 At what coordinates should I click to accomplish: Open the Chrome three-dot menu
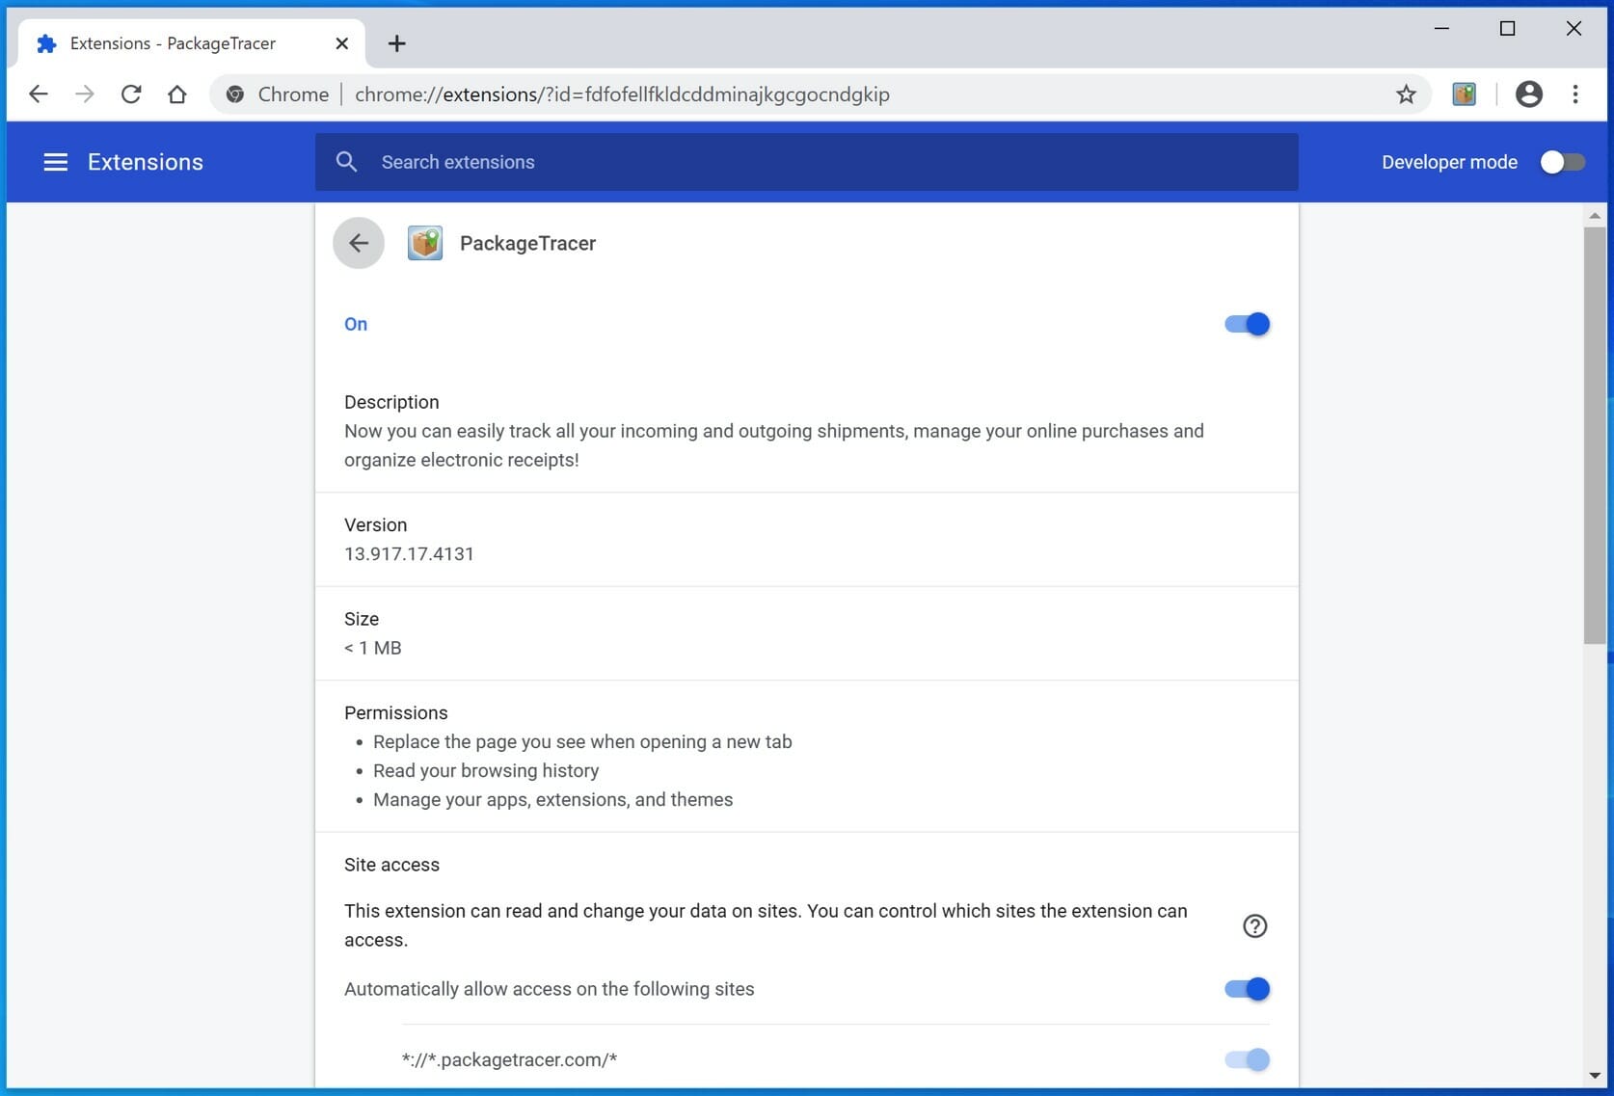[1575, 94]
